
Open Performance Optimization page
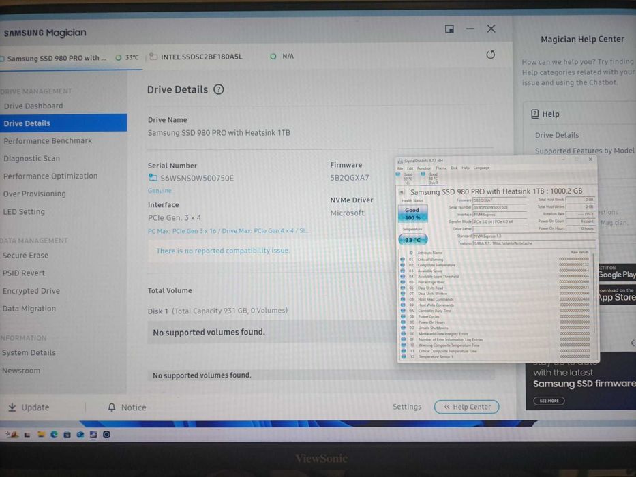[x=50, y=176]
